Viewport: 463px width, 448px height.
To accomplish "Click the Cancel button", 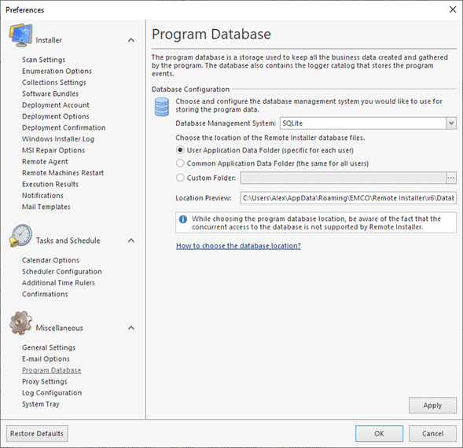I will tap(432, 433).
